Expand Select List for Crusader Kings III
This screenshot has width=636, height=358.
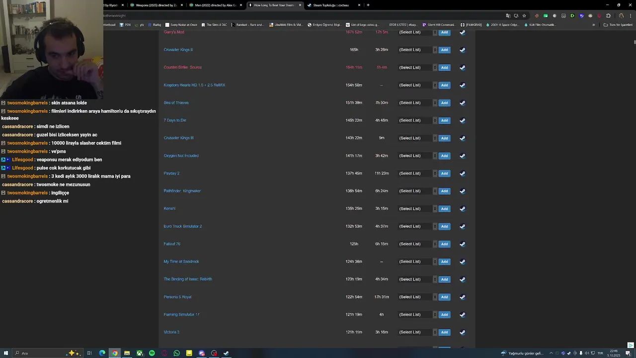[417, 138]
